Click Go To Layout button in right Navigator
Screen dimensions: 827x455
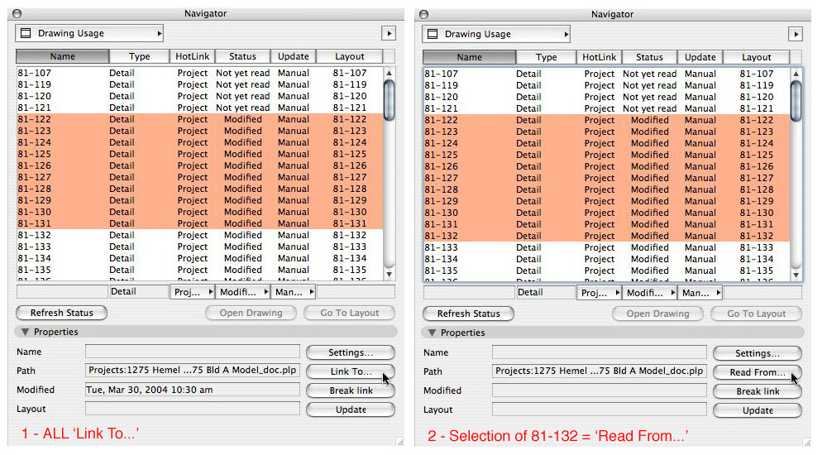757,314
